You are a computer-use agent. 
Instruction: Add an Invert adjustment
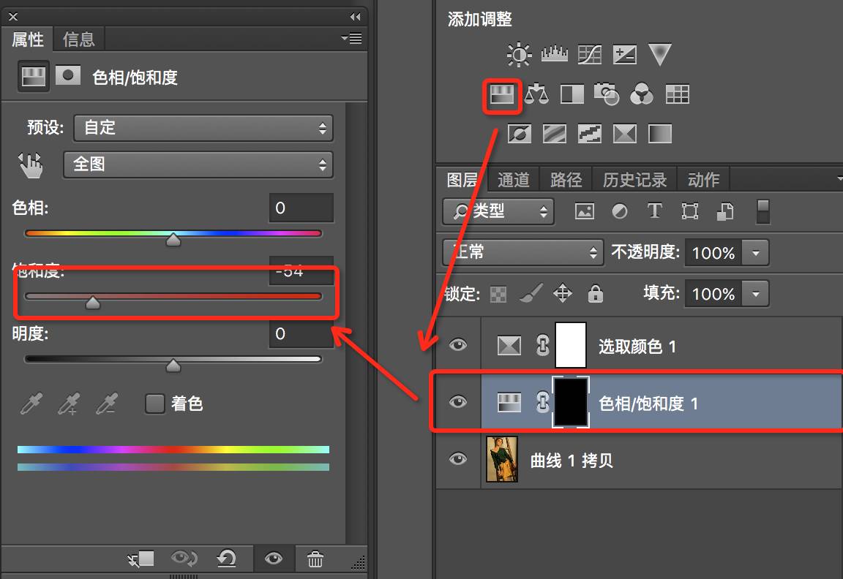tap(520, 134)
